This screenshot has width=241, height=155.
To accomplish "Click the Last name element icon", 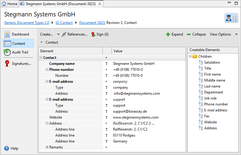I will click(x=201, y=86).
